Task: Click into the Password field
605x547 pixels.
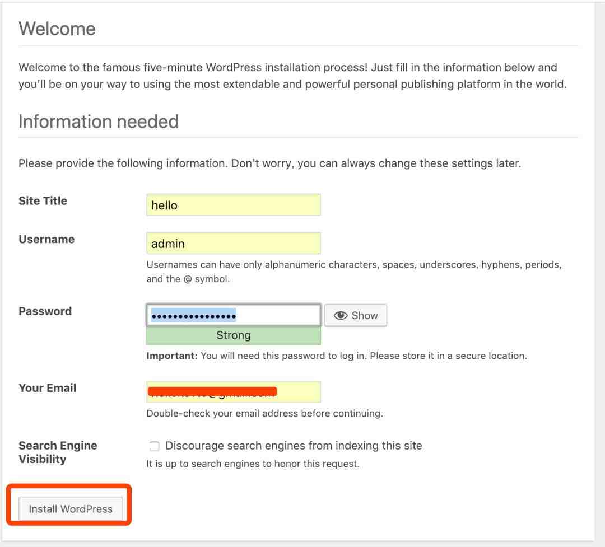Action: tap(233, 315)
